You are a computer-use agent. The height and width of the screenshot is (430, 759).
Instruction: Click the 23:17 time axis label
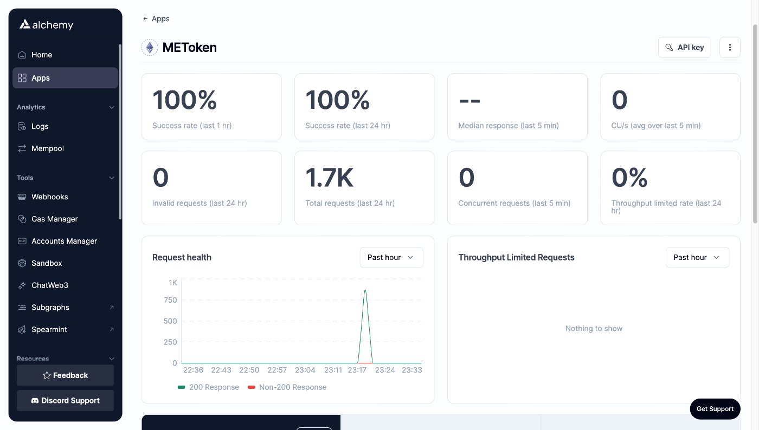tap(357, 370)
